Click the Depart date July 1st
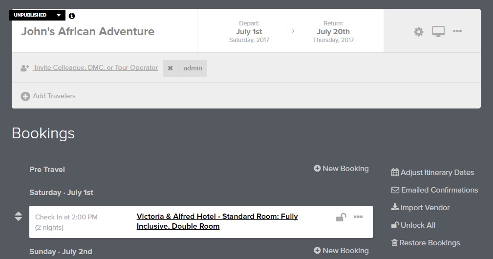The width and height of the screenshot is (493, 259). click(249, 32)
